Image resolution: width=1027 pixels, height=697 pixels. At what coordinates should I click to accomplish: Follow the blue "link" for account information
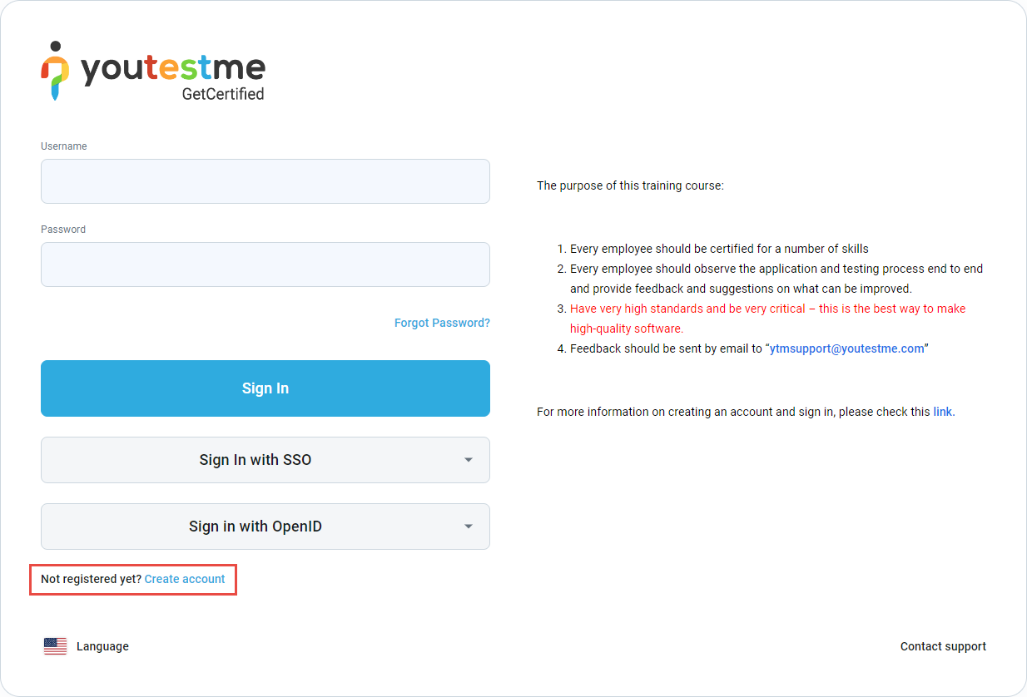(943, 412)
